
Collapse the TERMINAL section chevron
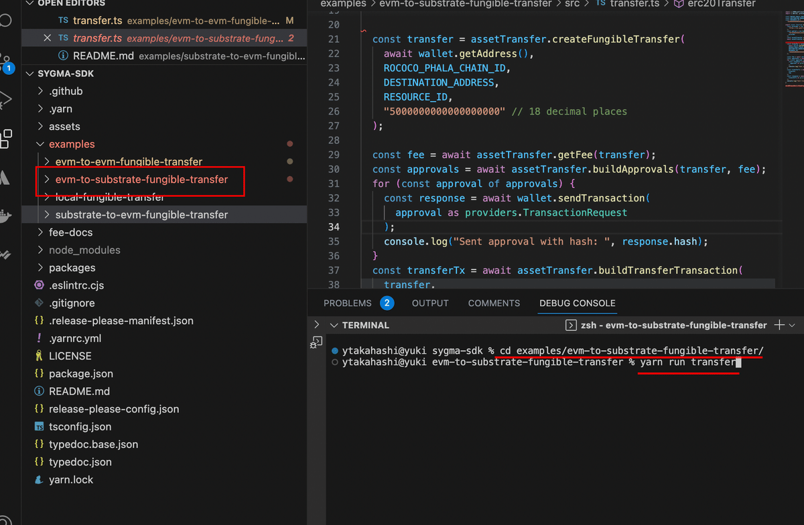click(334, 325)
